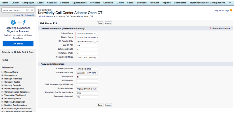Open the Products tab

pyautogui.click(x=155, y=3)
